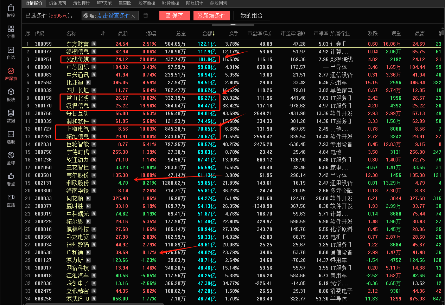Open the 我的组合 button

pyautogui.click(x=252, y=16)
